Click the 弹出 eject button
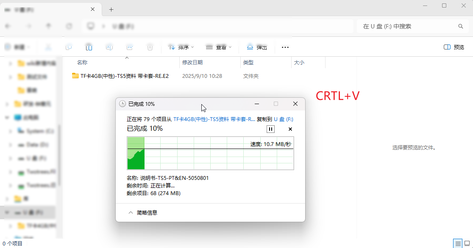The height and width of the screenshot is (248, 473). pyautogui.click(x=257, y=47)
